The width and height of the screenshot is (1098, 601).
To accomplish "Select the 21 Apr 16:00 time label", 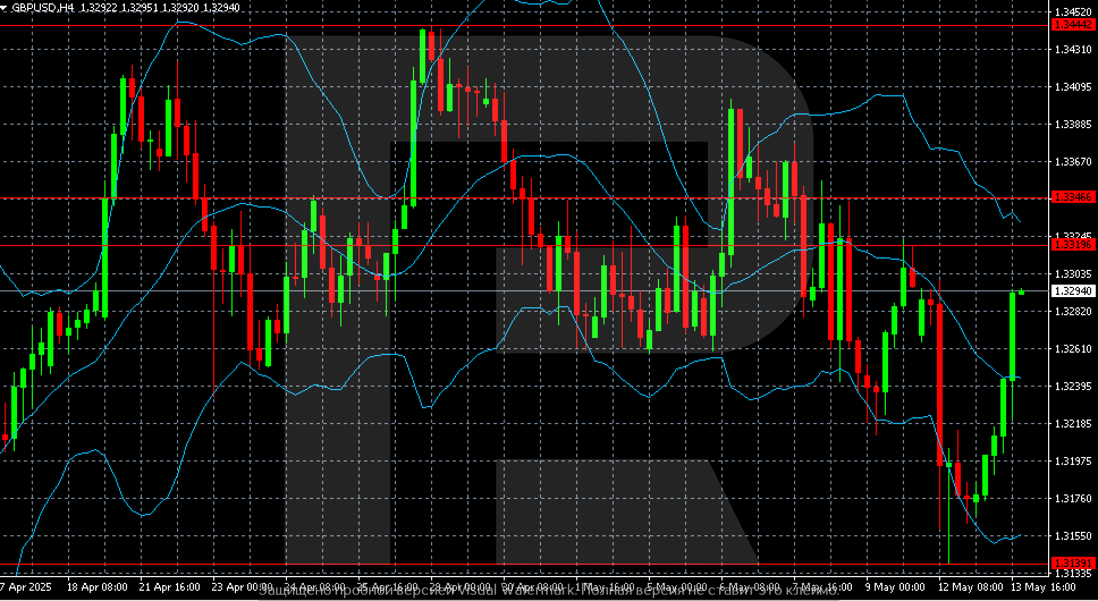I will click(x=170, y=587).
